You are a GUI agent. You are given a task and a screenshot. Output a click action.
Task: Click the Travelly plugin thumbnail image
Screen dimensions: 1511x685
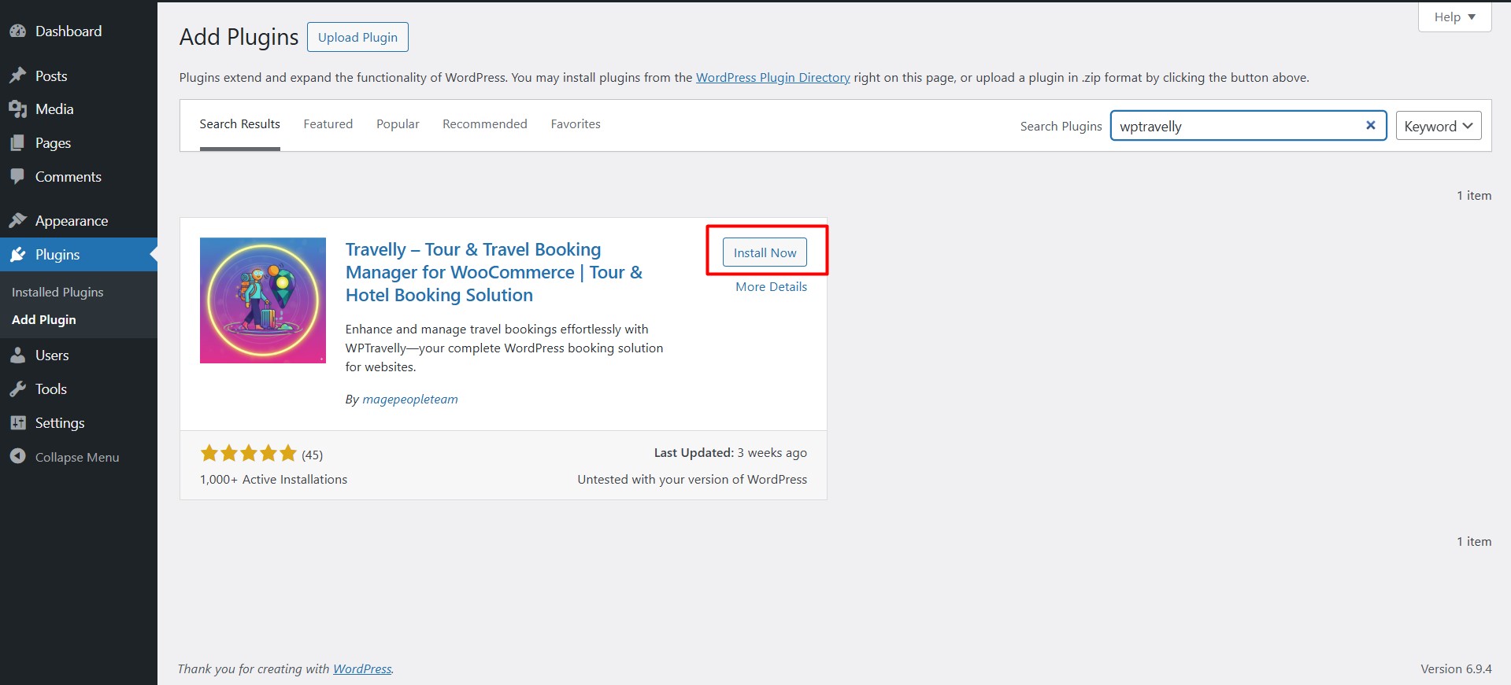point(263,300)
